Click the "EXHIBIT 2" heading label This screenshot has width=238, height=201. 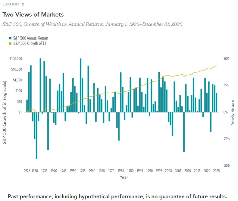[14, 5]
